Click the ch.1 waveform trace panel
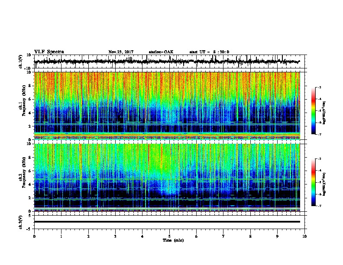 tap(170, 61)
